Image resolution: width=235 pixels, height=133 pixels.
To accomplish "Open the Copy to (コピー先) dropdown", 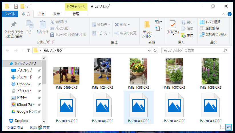I will (x=101, y=33).
